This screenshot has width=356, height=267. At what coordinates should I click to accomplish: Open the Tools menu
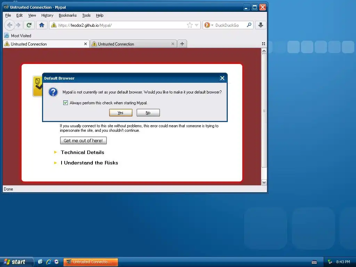(86, 15)
